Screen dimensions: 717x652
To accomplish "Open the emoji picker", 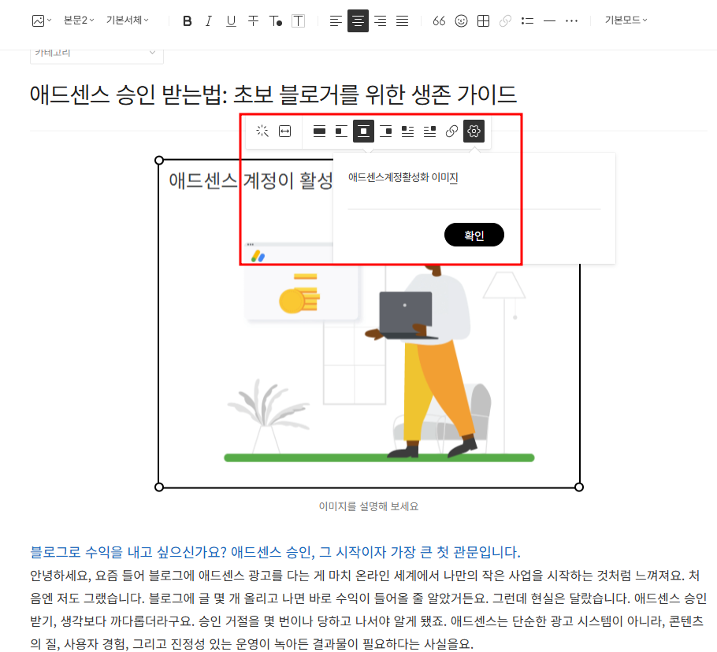I will (461, 21).
